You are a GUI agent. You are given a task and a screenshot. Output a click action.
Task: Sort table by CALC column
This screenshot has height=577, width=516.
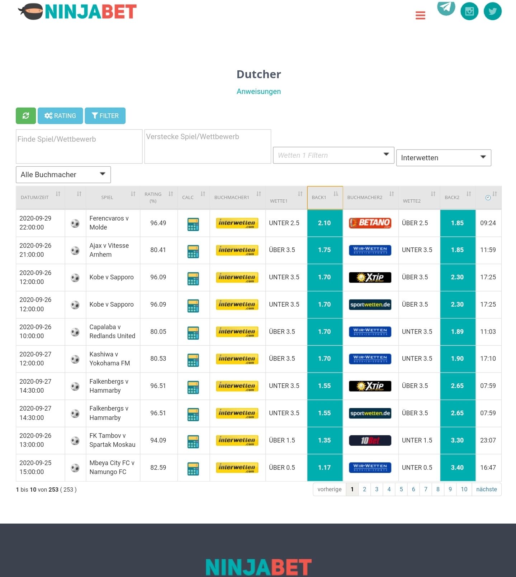coord(193,197)
